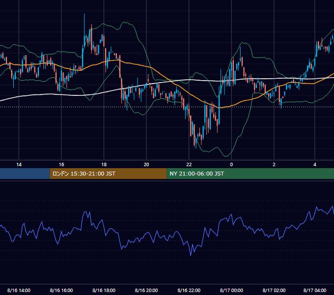Screen dimensions: 334x295
Task: Click the 8/16 22:00 date label
Action: tap(189, 290)
